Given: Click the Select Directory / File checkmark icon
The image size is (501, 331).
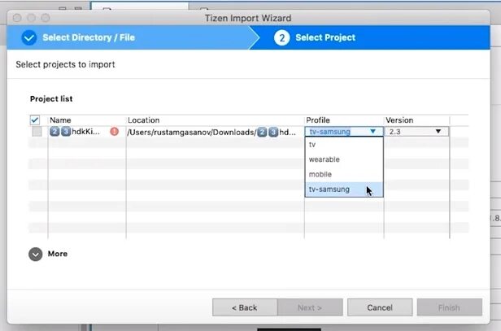Looking at the screenshot, I should coord(28,37).
